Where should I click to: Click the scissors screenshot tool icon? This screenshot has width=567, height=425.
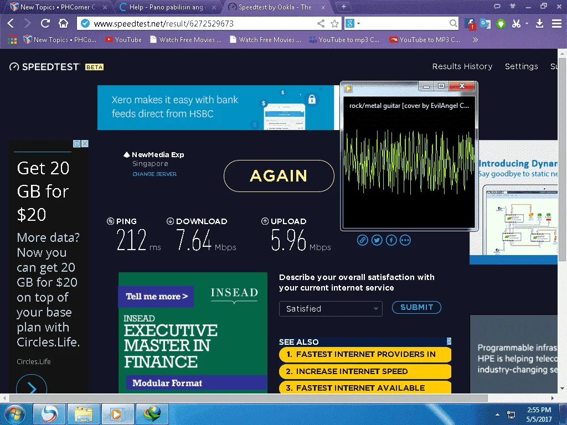click(x=516, y=24)
